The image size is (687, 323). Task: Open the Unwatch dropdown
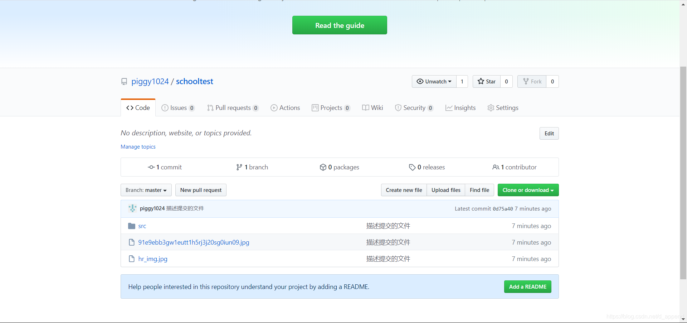coord(434,81)
